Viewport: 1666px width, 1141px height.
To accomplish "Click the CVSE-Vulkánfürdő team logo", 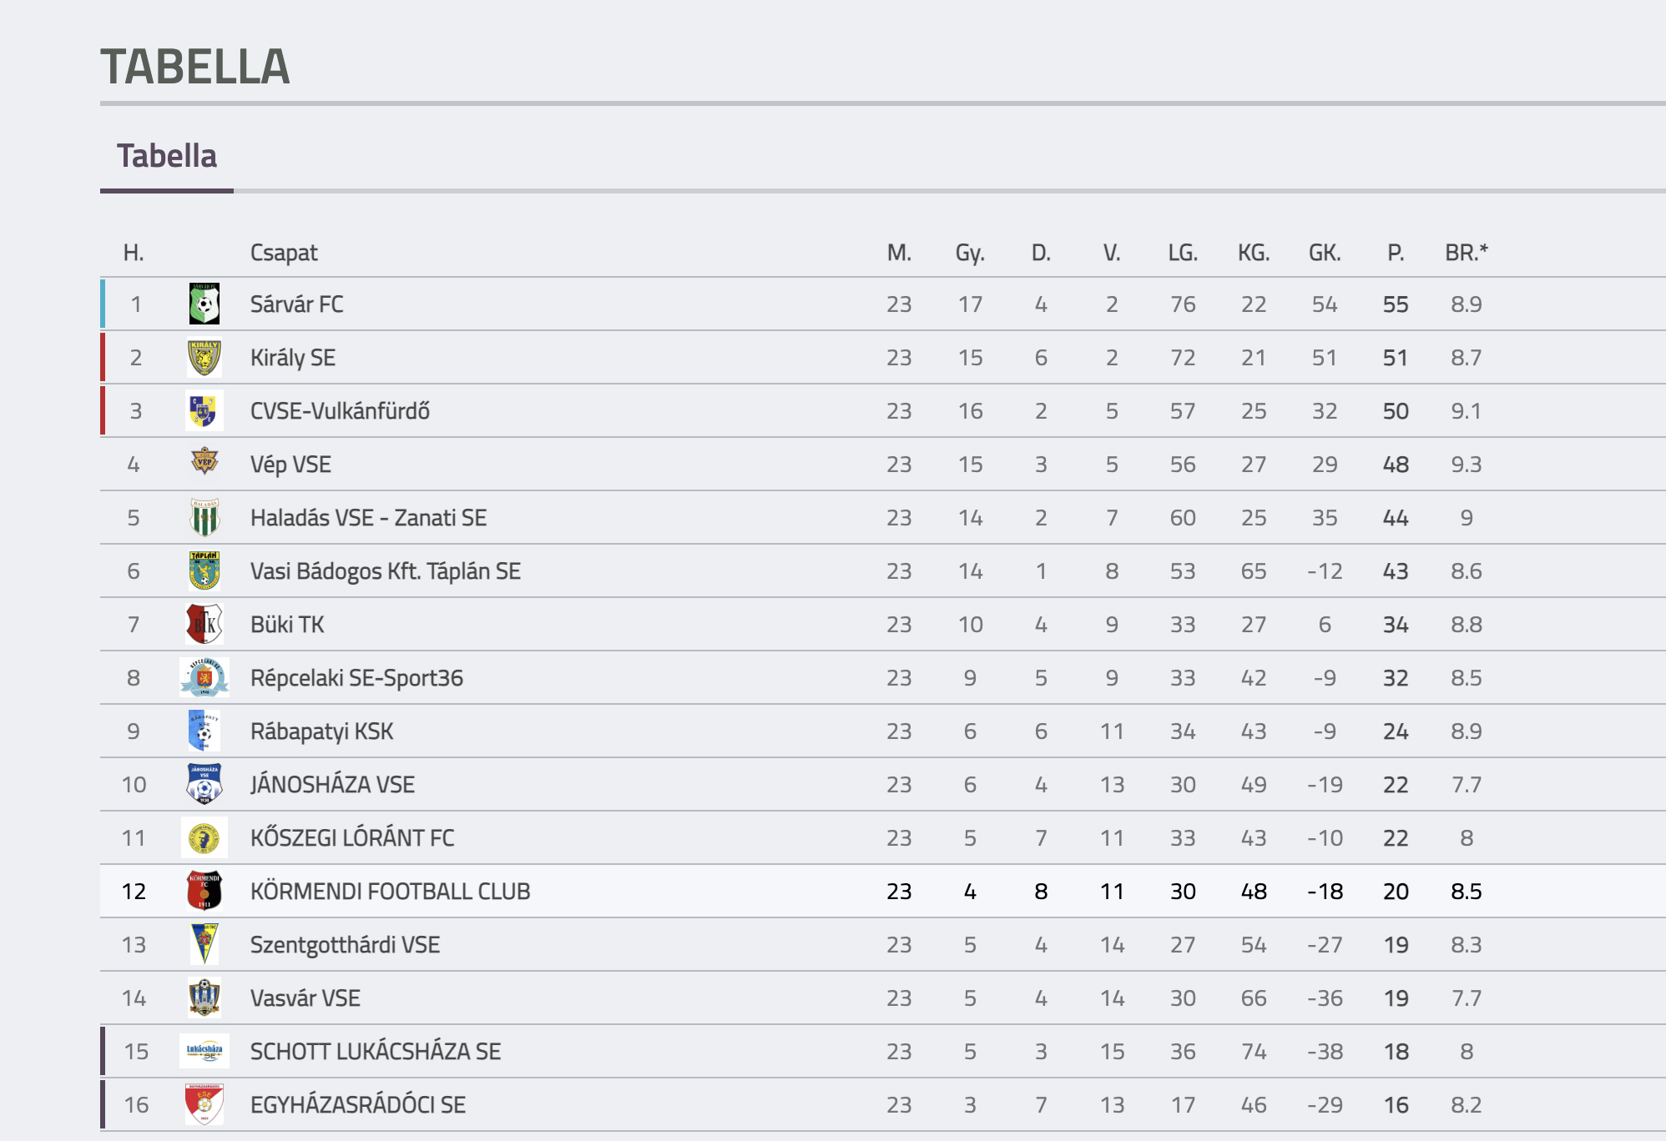I will click(204, 411).
